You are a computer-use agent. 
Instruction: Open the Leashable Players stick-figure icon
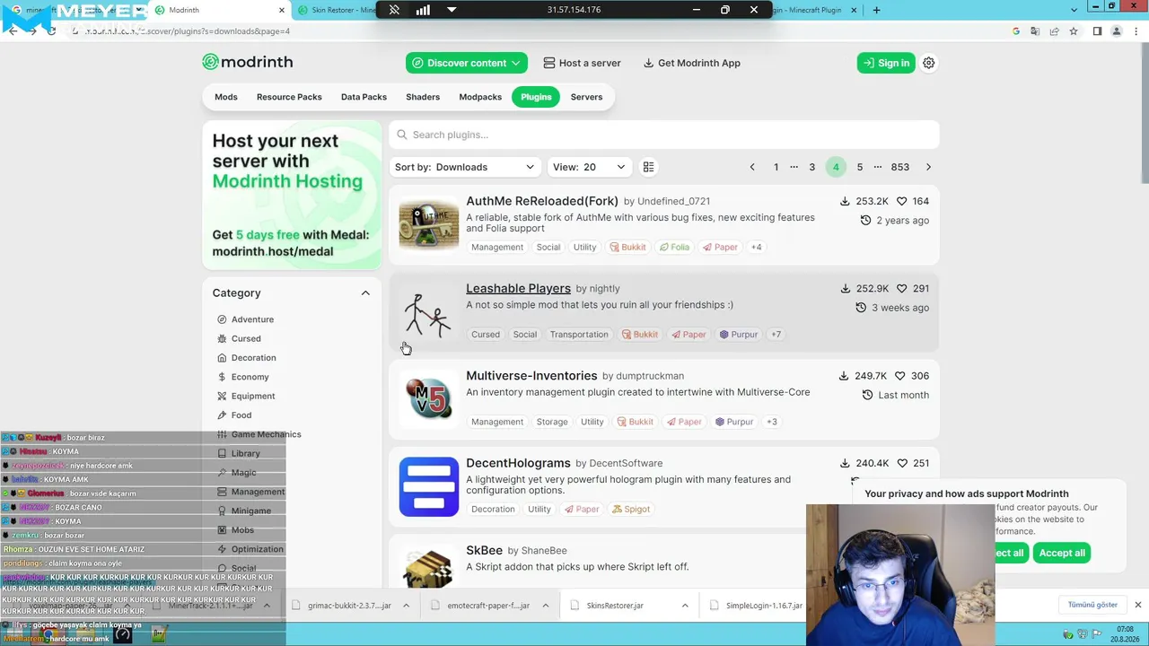pos(428,311)
